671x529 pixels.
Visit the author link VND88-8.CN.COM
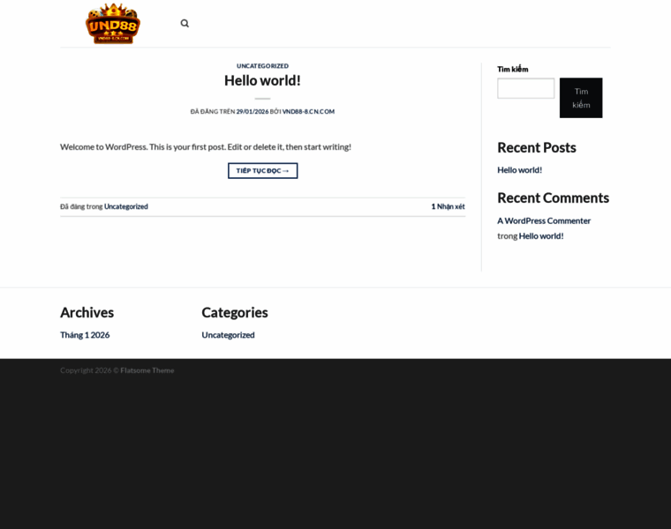(308, 112)
